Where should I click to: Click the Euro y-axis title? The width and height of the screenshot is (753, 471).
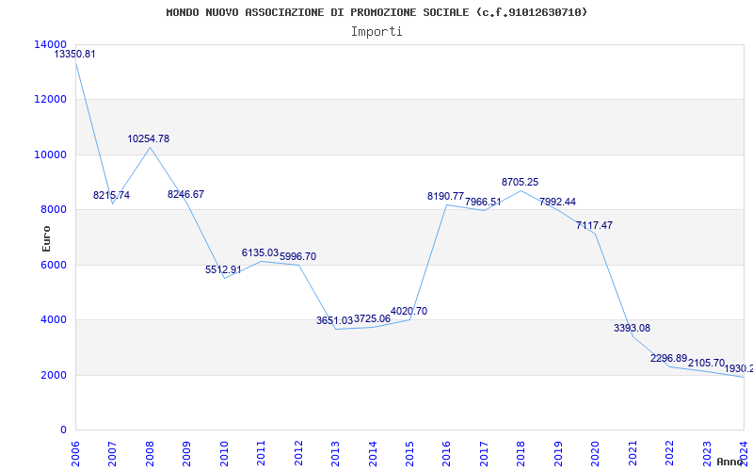point(46,239)
